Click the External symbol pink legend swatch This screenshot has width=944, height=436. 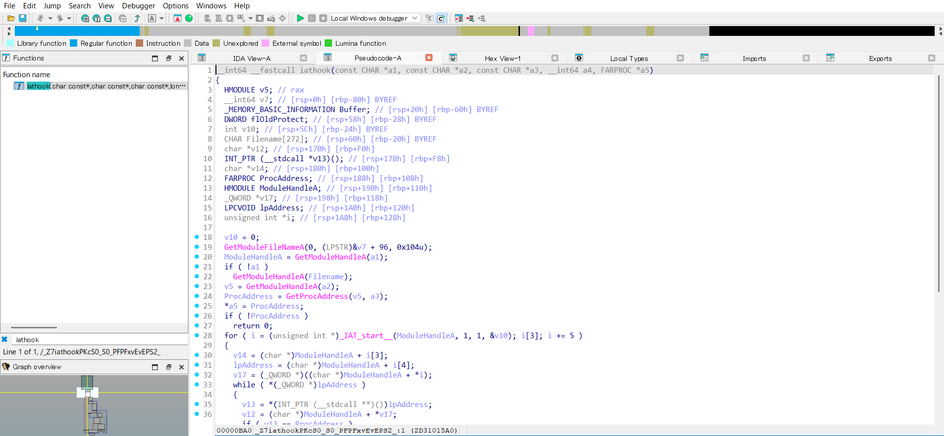click(266, 43)
